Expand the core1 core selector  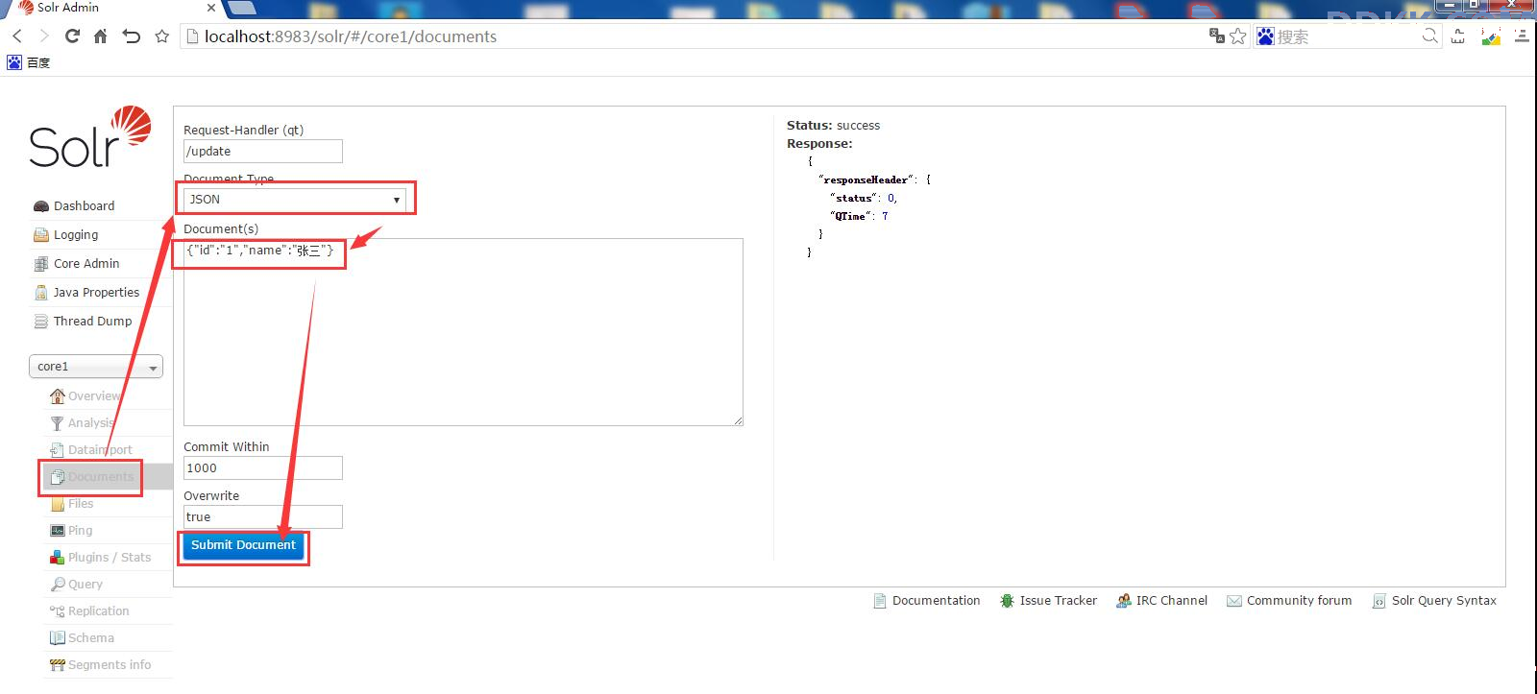click(x=96, y=367)
